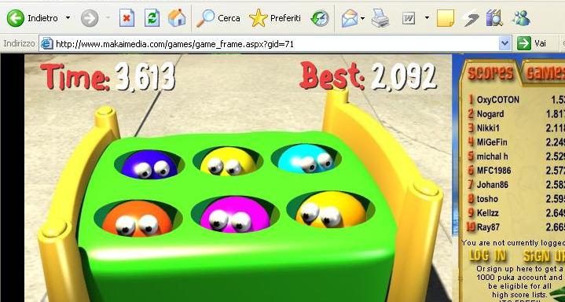Viewport: 565px width, 302px height.
Task: Stop page loading with red X icon
Action: pos(127,18)
